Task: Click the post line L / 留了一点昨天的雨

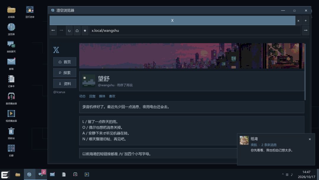Action: pyautogui.click(x=100, y=122)
